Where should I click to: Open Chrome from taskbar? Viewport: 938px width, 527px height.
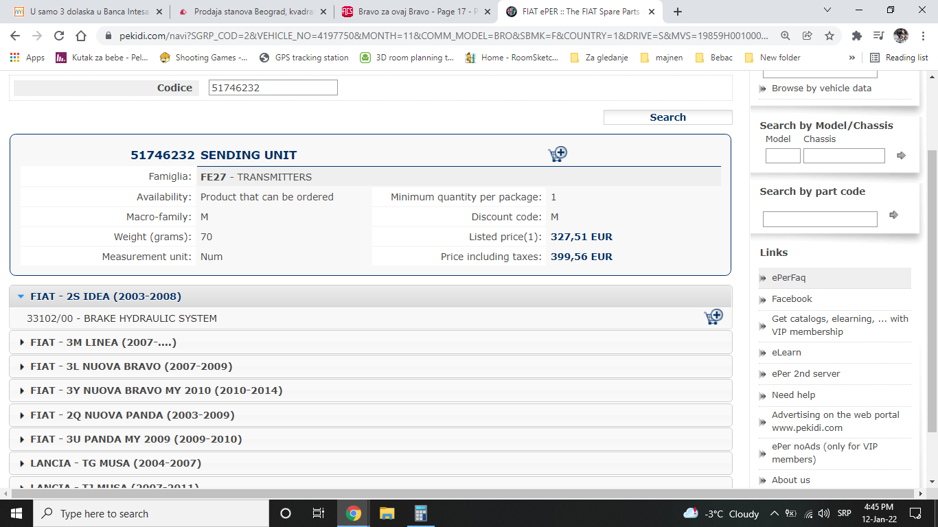(x=354, y=513)
